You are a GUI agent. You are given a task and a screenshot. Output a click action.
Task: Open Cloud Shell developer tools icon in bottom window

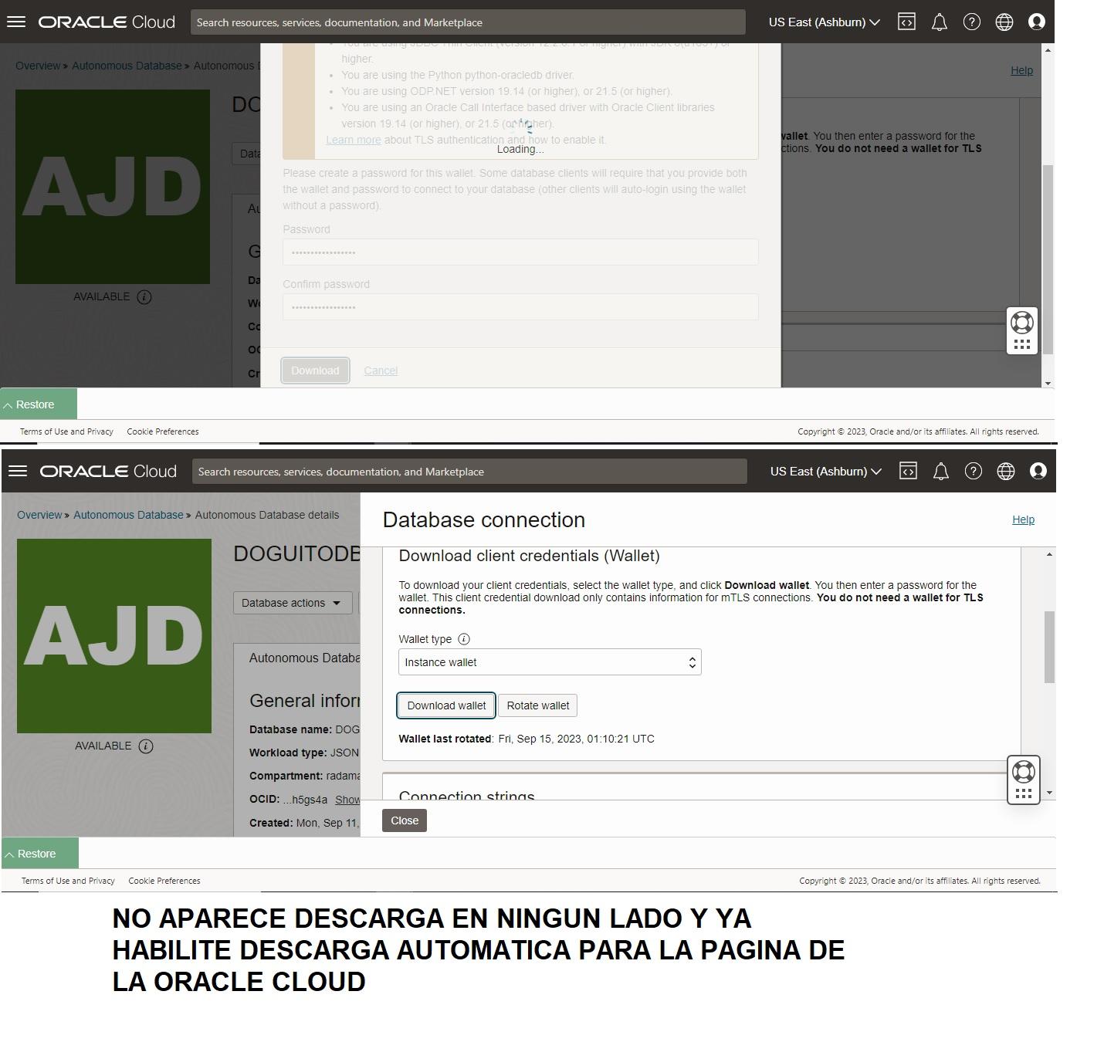coord(908,471)
